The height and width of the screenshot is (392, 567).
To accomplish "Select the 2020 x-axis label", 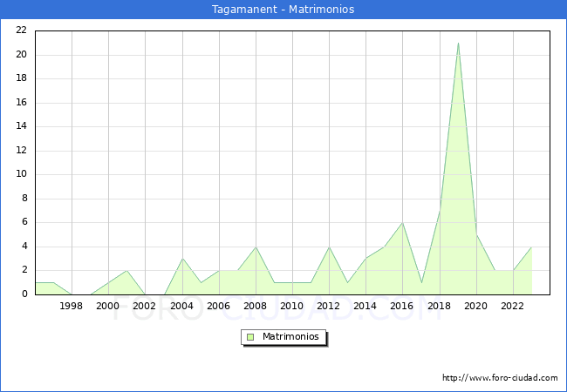I will click(x=475, y=306).
